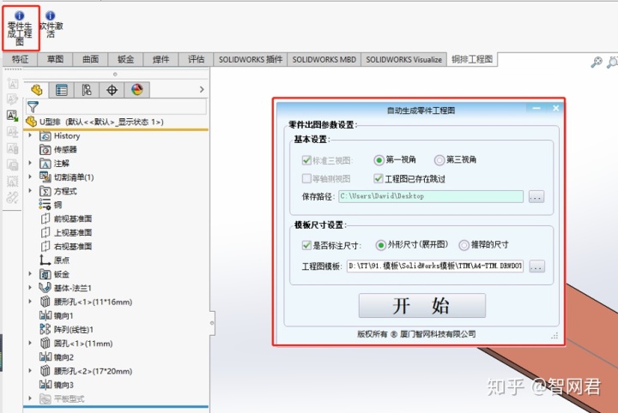
Task: Browse for the 保存路径 folder
Action: [536, 197]
